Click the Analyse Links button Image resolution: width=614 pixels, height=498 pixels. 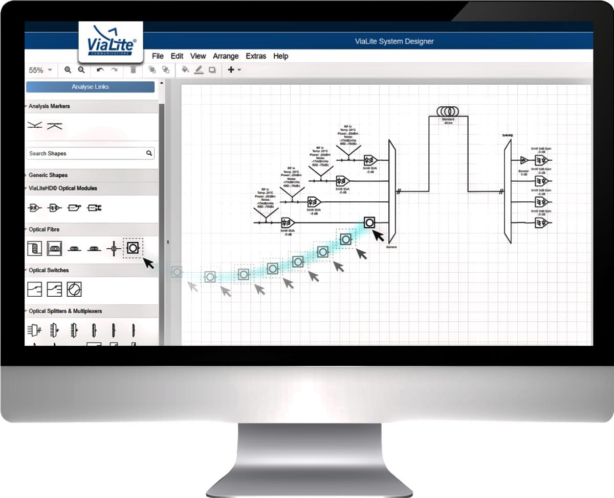coord(90,87)
